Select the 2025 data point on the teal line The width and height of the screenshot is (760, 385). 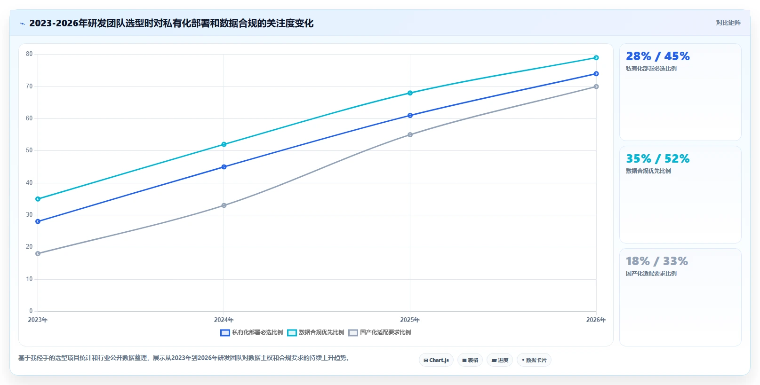coord(410,93)
